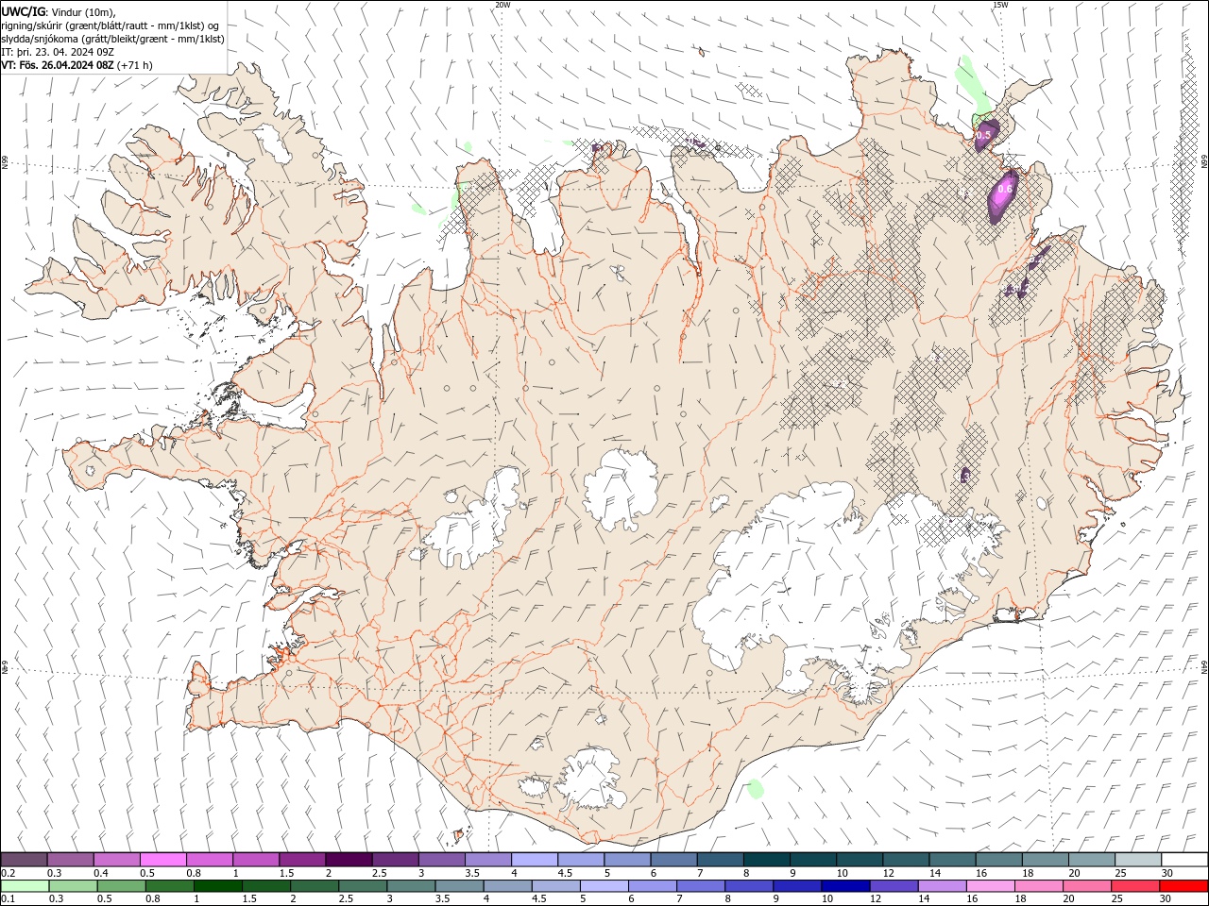
Task: Click the '0.6' snowfall value label on the map
Action: click(1005, 189)
